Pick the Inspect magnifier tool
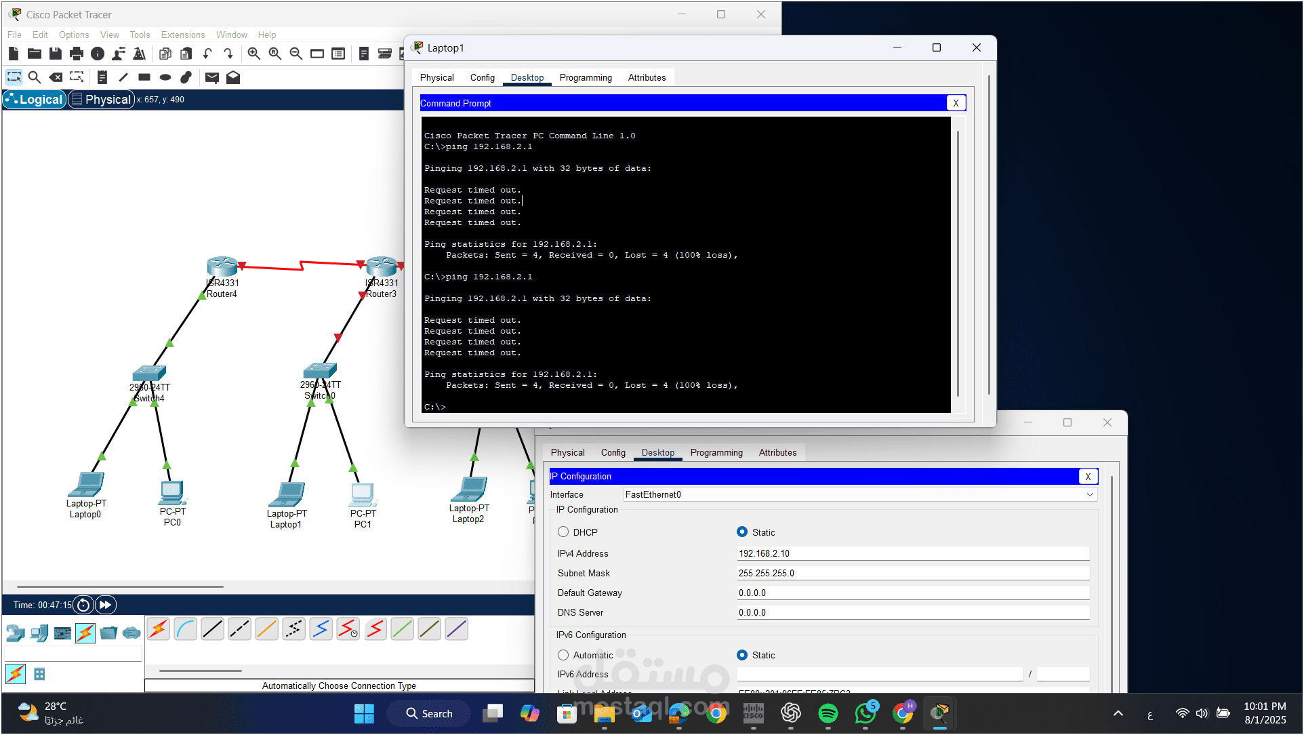Screen dimensions: 1304x735 tap(35, 77)
